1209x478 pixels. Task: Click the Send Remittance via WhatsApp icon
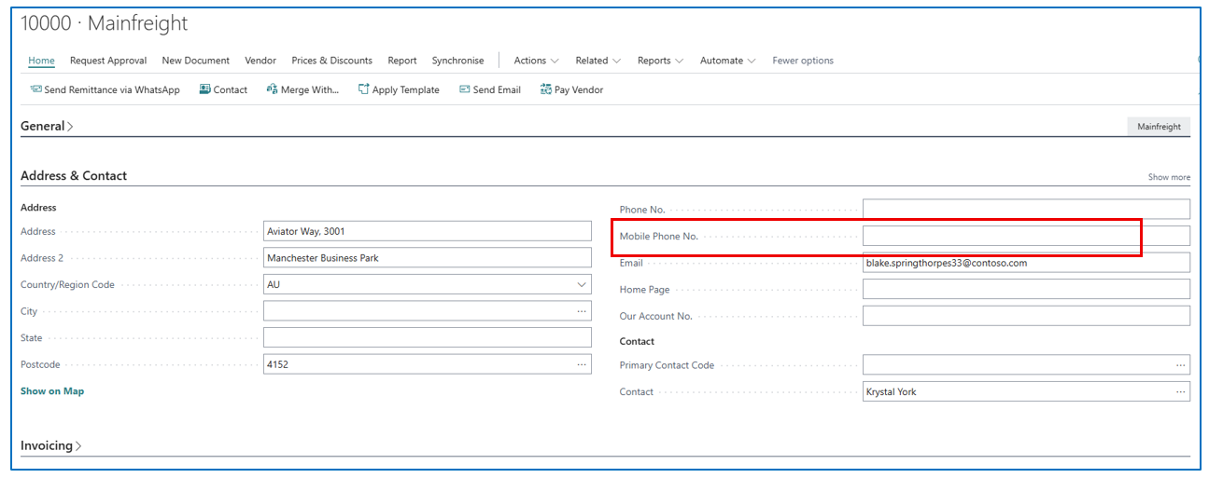tap(35, 90)
